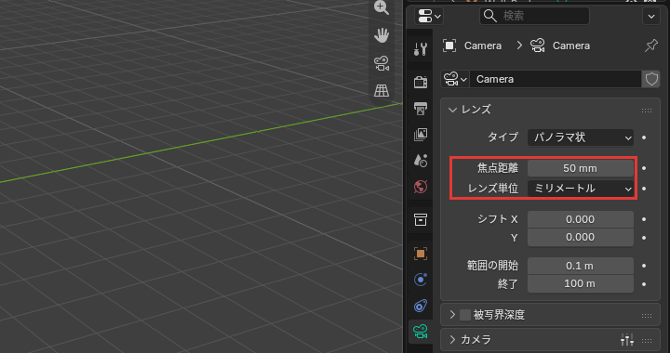Image resolution: width=670 pixels, height=353 pixels.
Task: Toggle camera view icon in viewport
Action: [x=382, y=63]
